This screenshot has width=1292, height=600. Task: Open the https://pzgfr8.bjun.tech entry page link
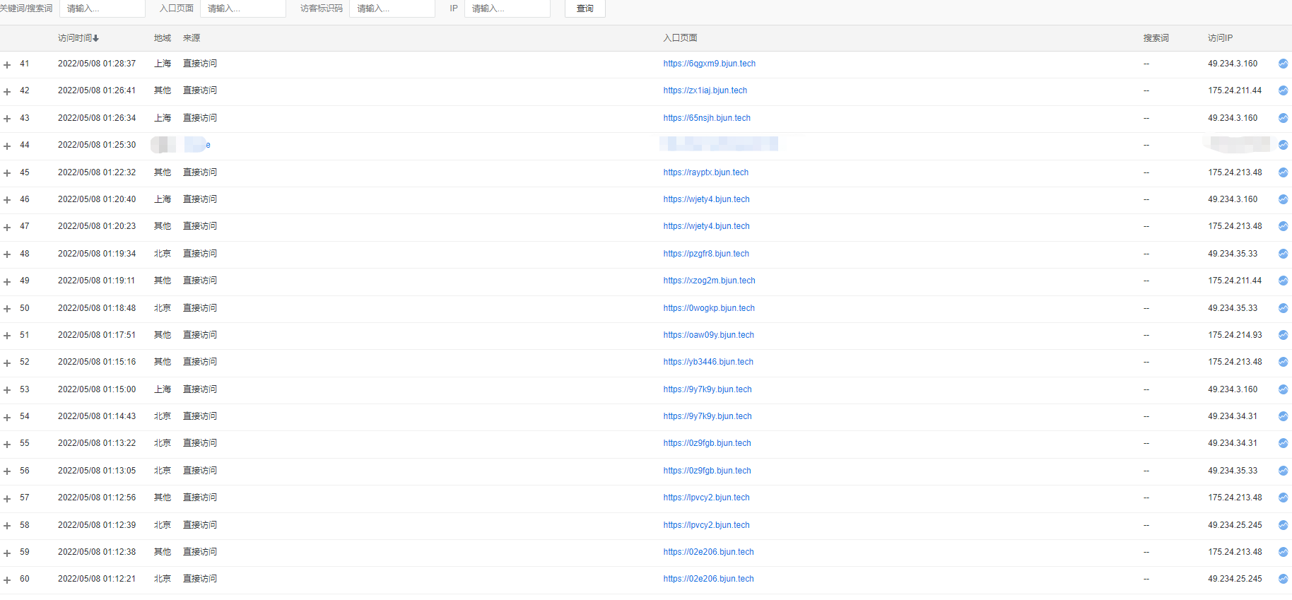coord(705,254)
